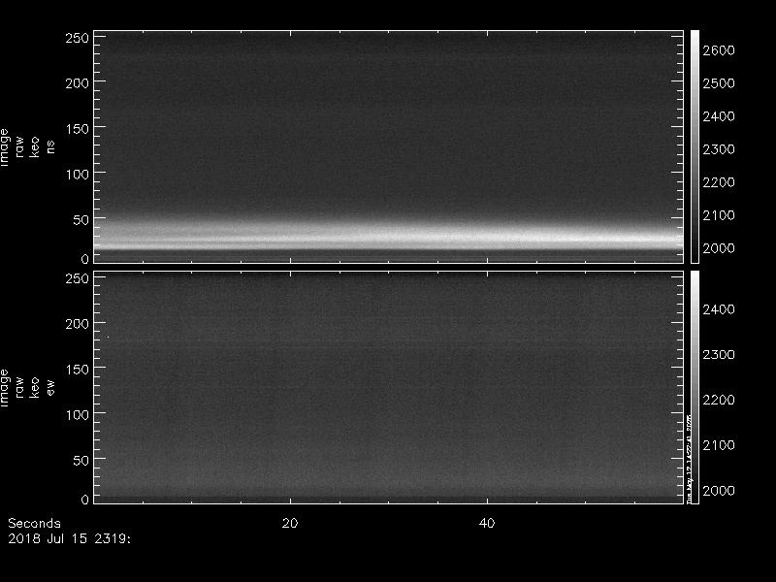This screenshot has width=776, height=582.
Task: Click the 2300 label on ew colorbar
Action: tap(719, 354)
